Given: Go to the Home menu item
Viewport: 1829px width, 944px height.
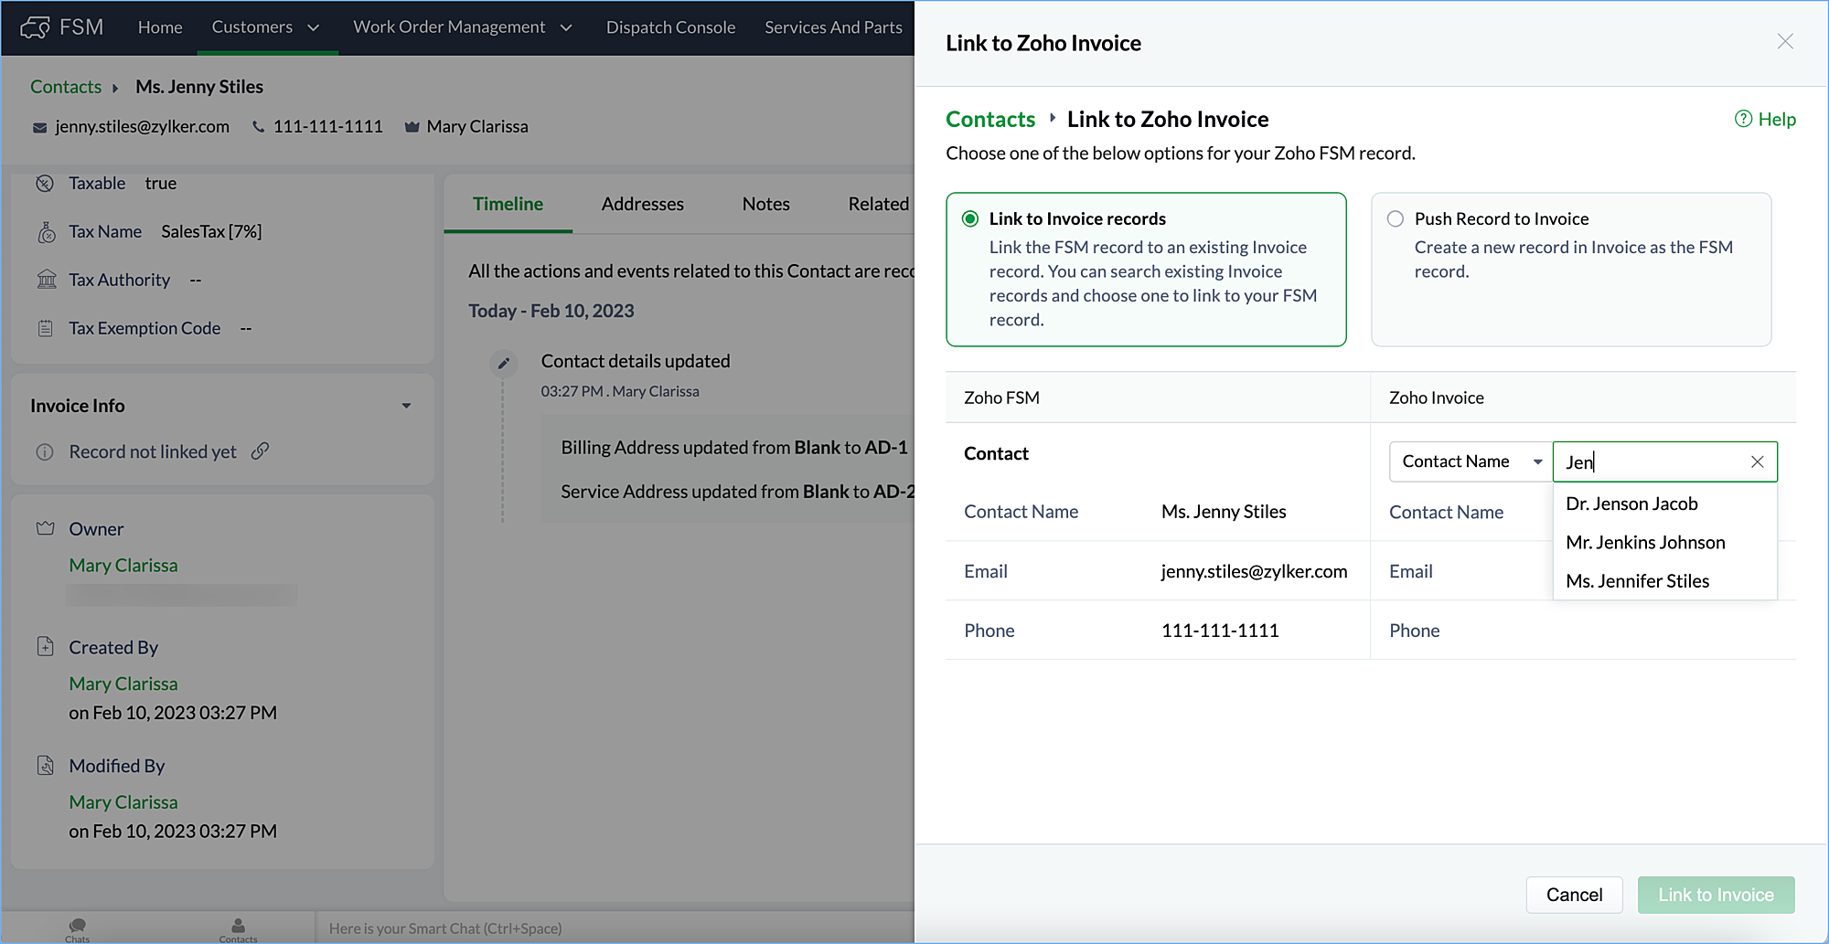Looking at the screenshot, I should tap(160, 27).
